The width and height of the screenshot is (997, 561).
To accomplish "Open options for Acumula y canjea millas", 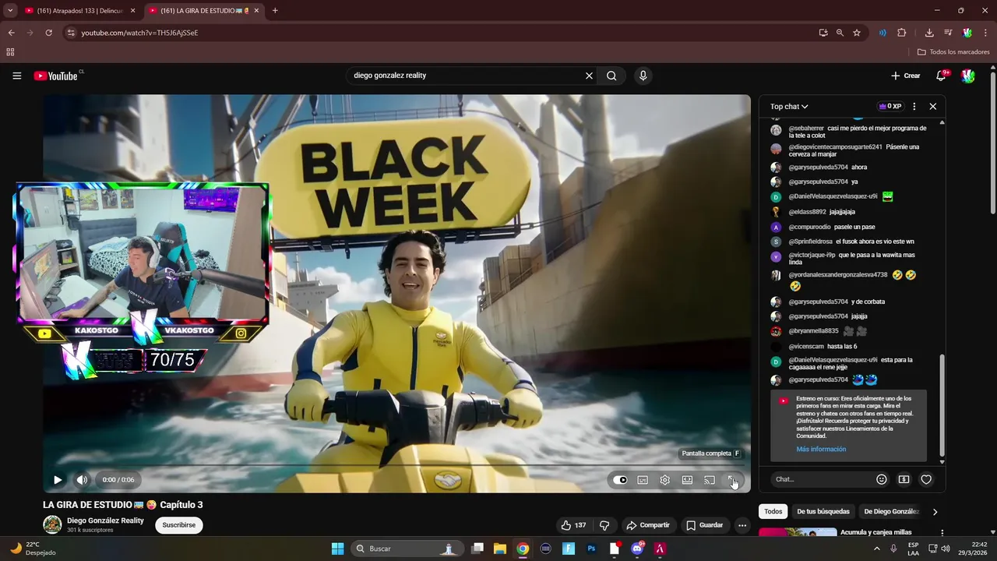I will pyautogui.click(x=942, y=533).
